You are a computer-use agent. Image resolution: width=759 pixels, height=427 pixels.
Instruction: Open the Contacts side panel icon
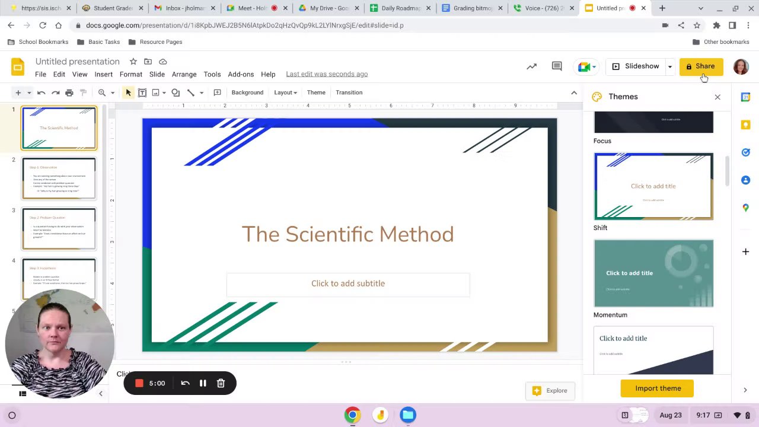745,180
